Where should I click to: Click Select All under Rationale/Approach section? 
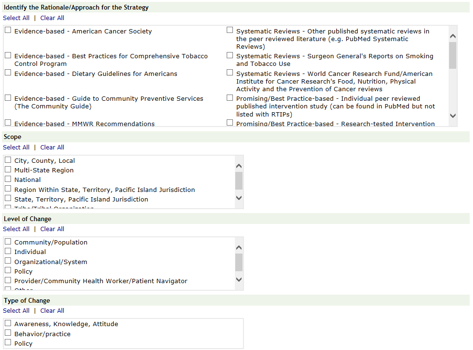(x=16, y=18)
